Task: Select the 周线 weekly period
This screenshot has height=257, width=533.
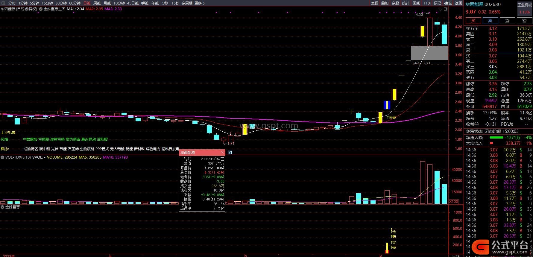Action: pos(97,3)
